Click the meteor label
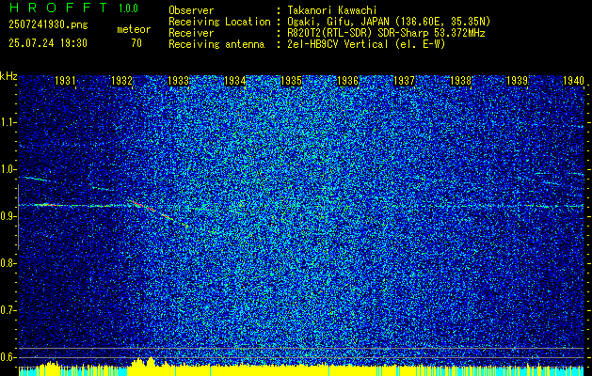 134,29
